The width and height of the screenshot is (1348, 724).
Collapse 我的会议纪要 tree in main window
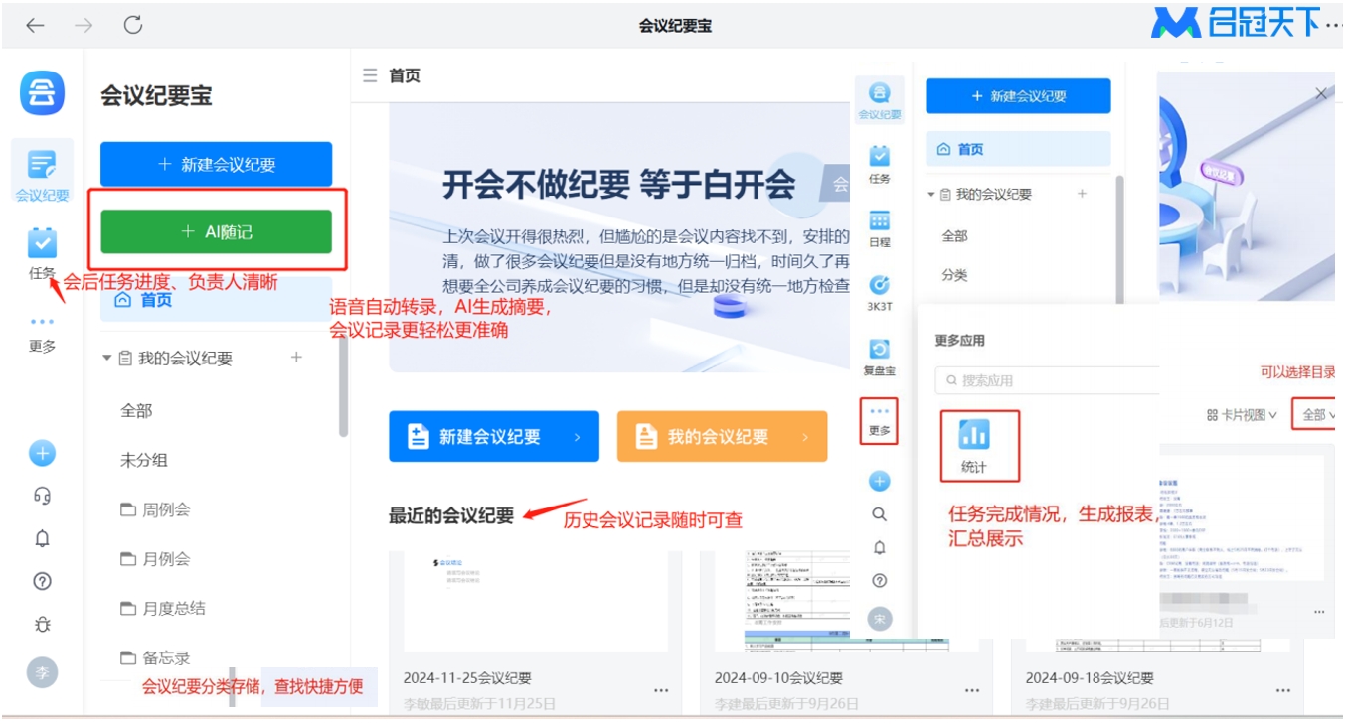click(107, 359)
